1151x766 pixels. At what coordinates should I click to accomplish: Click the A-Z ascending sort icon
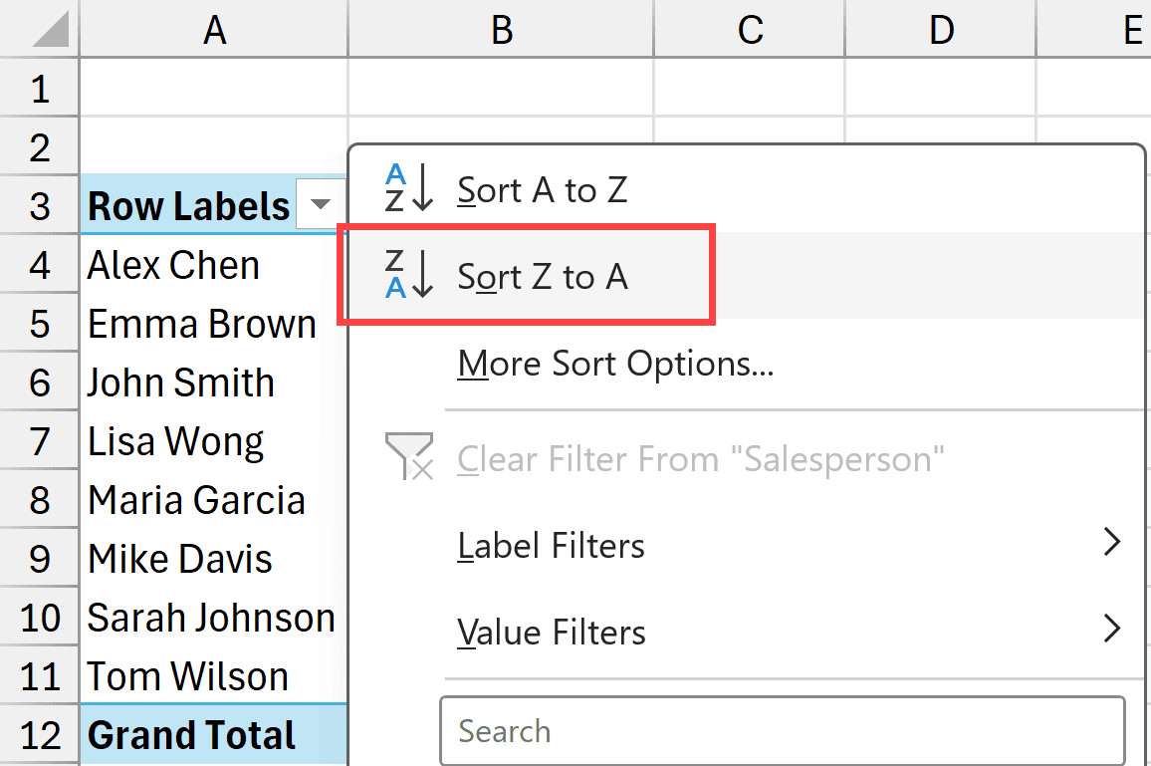pyautogui.click(x=400, y=186)
